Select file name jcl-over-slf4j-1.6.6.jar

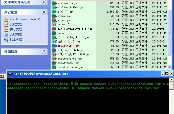click(x=74, y=29)
